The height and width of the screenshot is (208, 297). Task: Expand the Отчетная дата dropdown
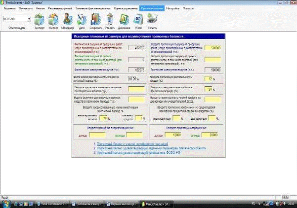coord(29,19)
